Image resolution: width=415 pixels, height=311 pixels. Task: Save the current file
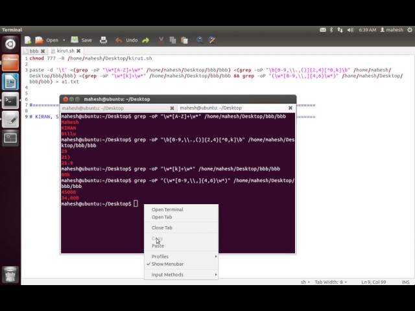pyautogui.click(x=82, y=40)
